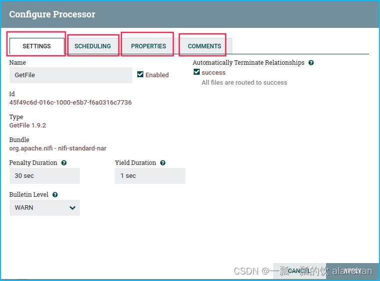Click the Penalty Duration field 30 sec

coord(44,176)
